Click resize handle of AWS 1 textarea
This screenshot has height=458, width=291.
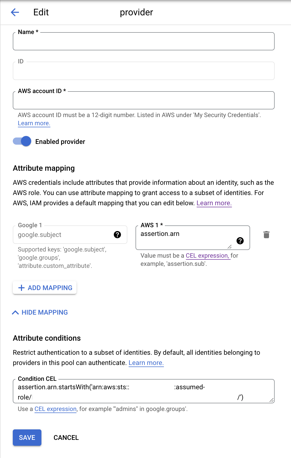point(229,247)
